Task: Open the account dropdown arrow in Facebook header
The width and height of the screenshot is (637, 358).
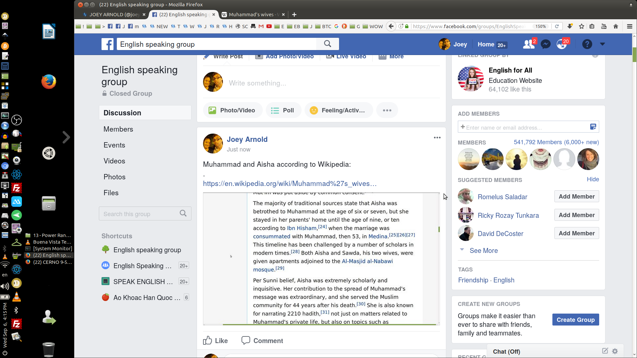Action: click(x=602, y=44)
